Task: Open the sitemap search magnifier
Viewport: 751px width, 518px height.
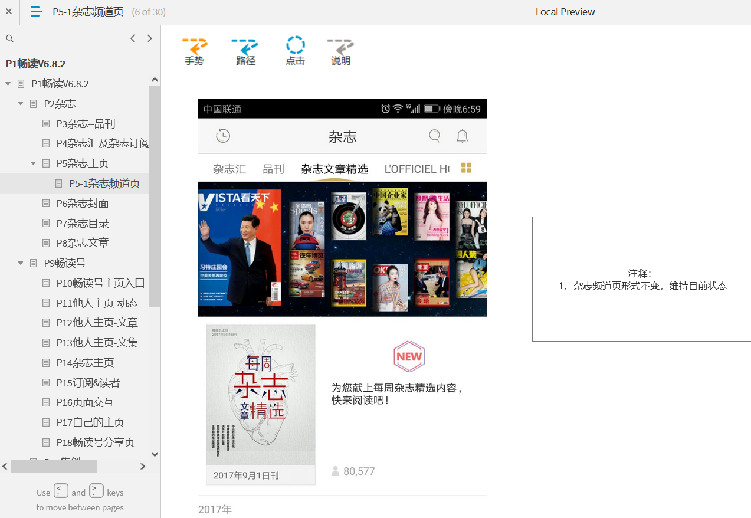Action: tap(9, 38)
